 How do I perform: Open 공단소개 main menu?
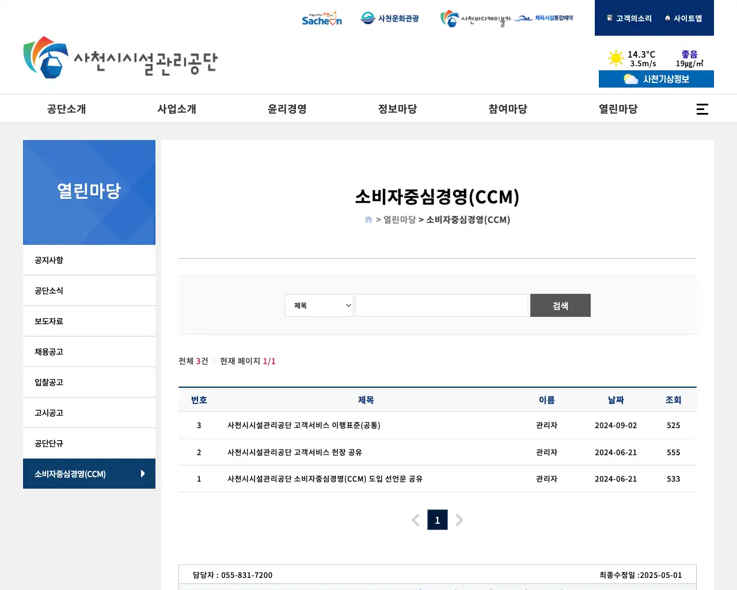click(x=67, y=109)
